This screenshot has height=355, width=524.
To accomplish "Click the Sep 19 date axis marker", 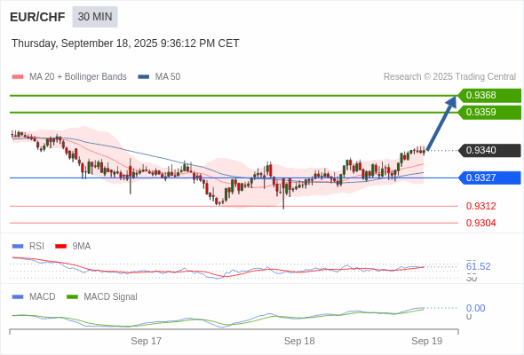I will [427, 341].
